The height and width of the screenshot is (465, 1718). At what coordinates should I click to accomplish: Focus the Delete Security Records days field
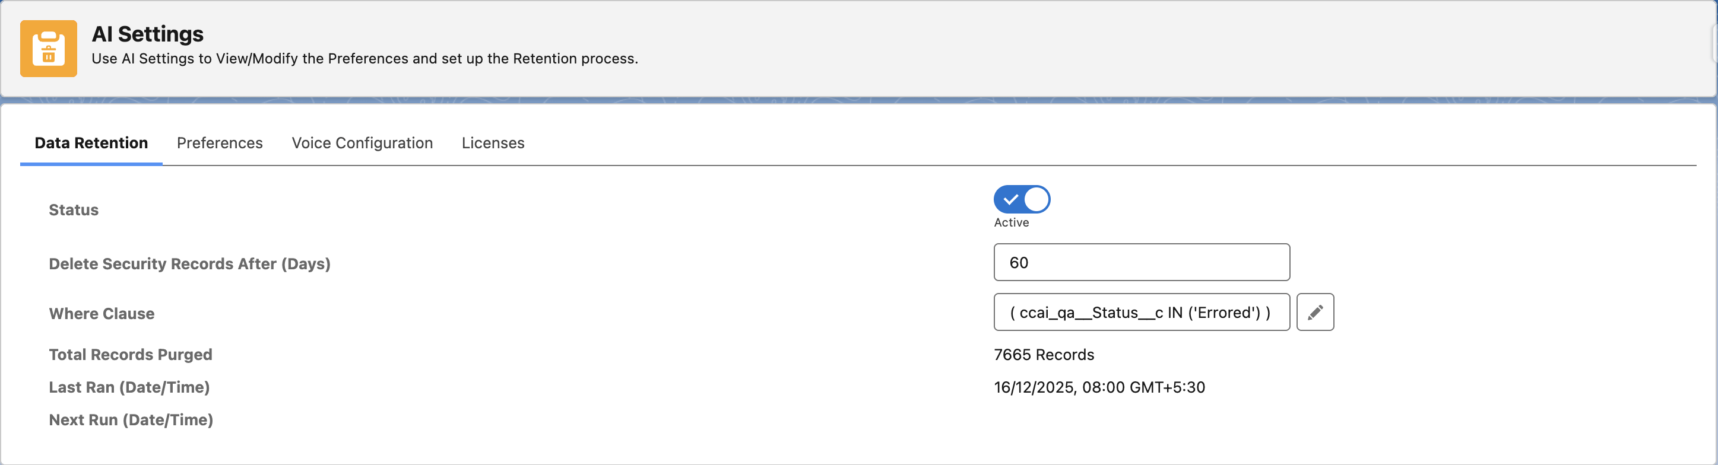point(1141,263)
